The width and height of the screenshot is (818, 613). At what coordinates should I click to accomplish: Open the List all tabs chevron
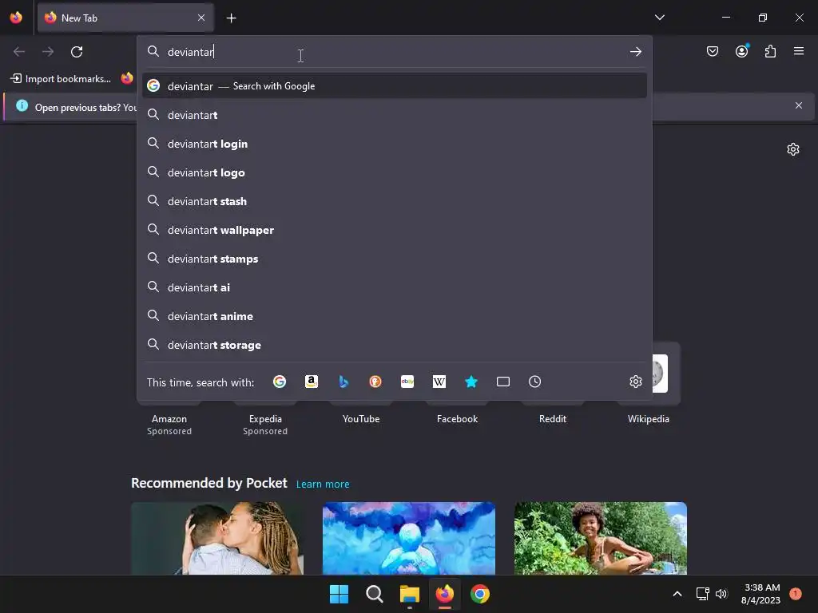point(659,18)
